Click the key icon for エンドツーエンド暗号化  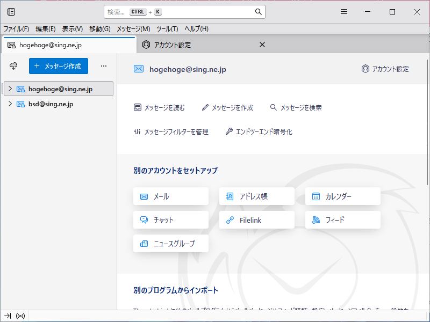click(x=229, y=131)
